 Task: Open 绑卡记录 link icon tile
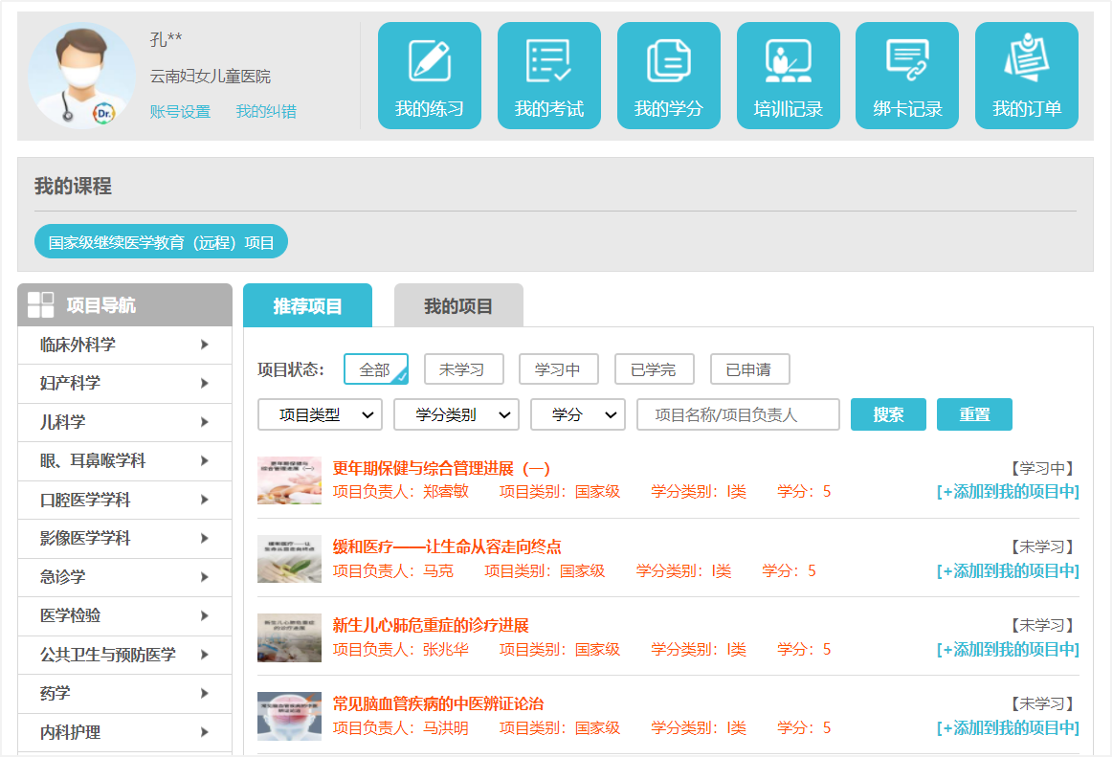pyautogui.click(x=906, y=76)
